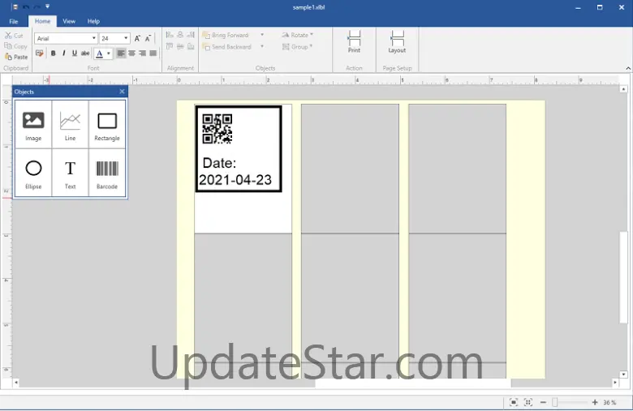Paste from the Clipboard group
The image size is (633, 411).
(16, 57)
